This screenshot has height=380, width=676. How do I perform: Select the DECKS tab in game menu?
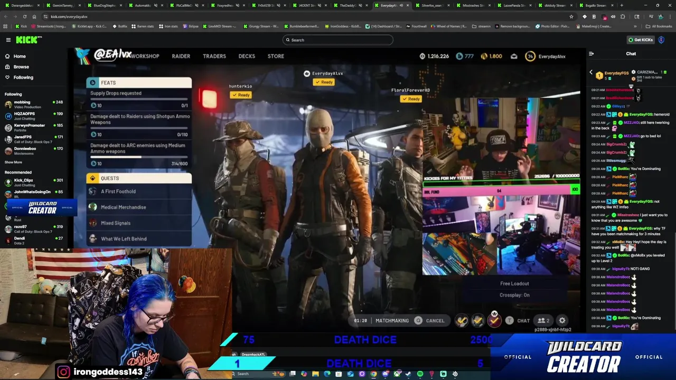click(x=247, y=56)
